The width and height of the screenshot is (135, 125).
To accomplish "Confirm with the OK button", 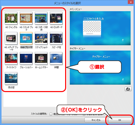I will (x=119, y=120).
